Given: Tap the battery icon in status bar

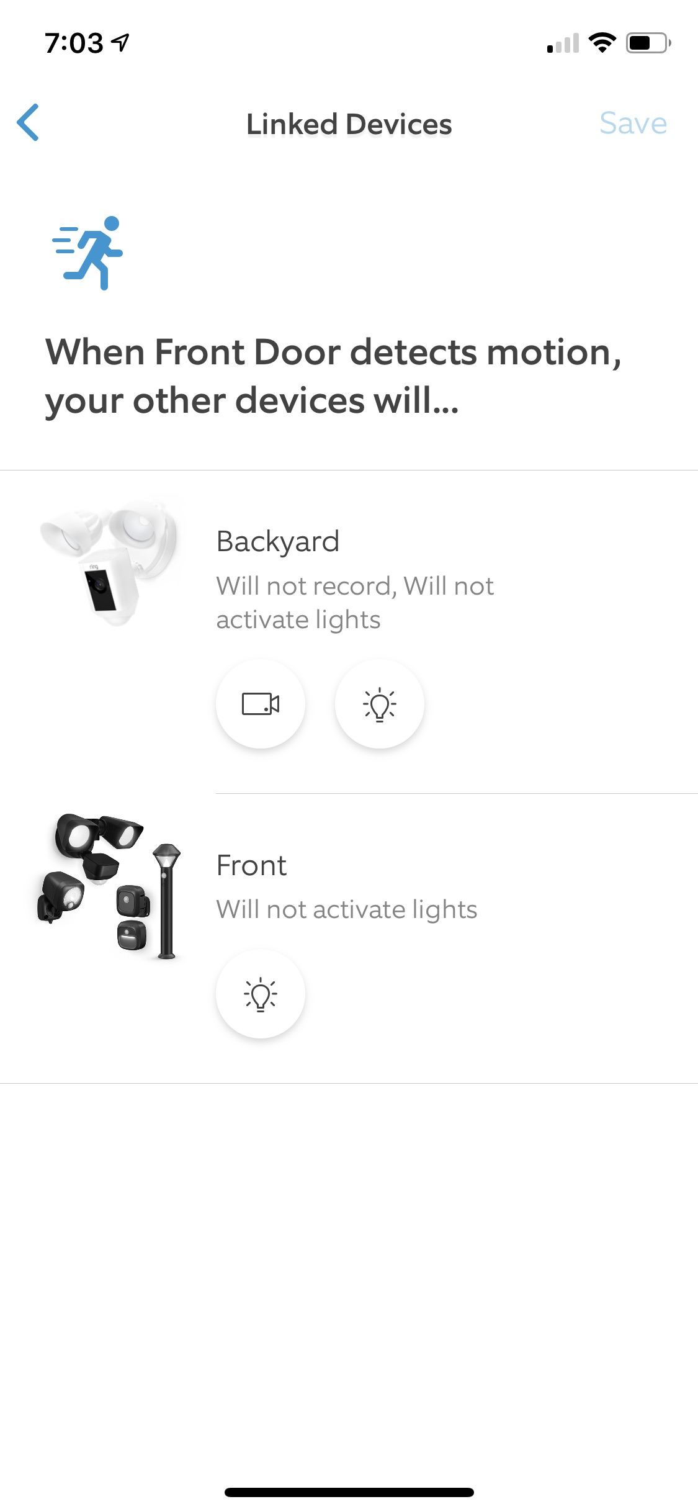Looking at the screenshot, I should 648,43.
